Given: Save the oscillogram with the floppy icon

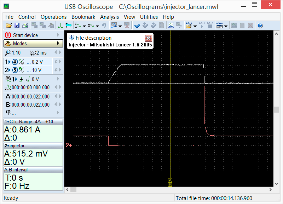Looking at the screenshot, I should [x=17, y=25].
